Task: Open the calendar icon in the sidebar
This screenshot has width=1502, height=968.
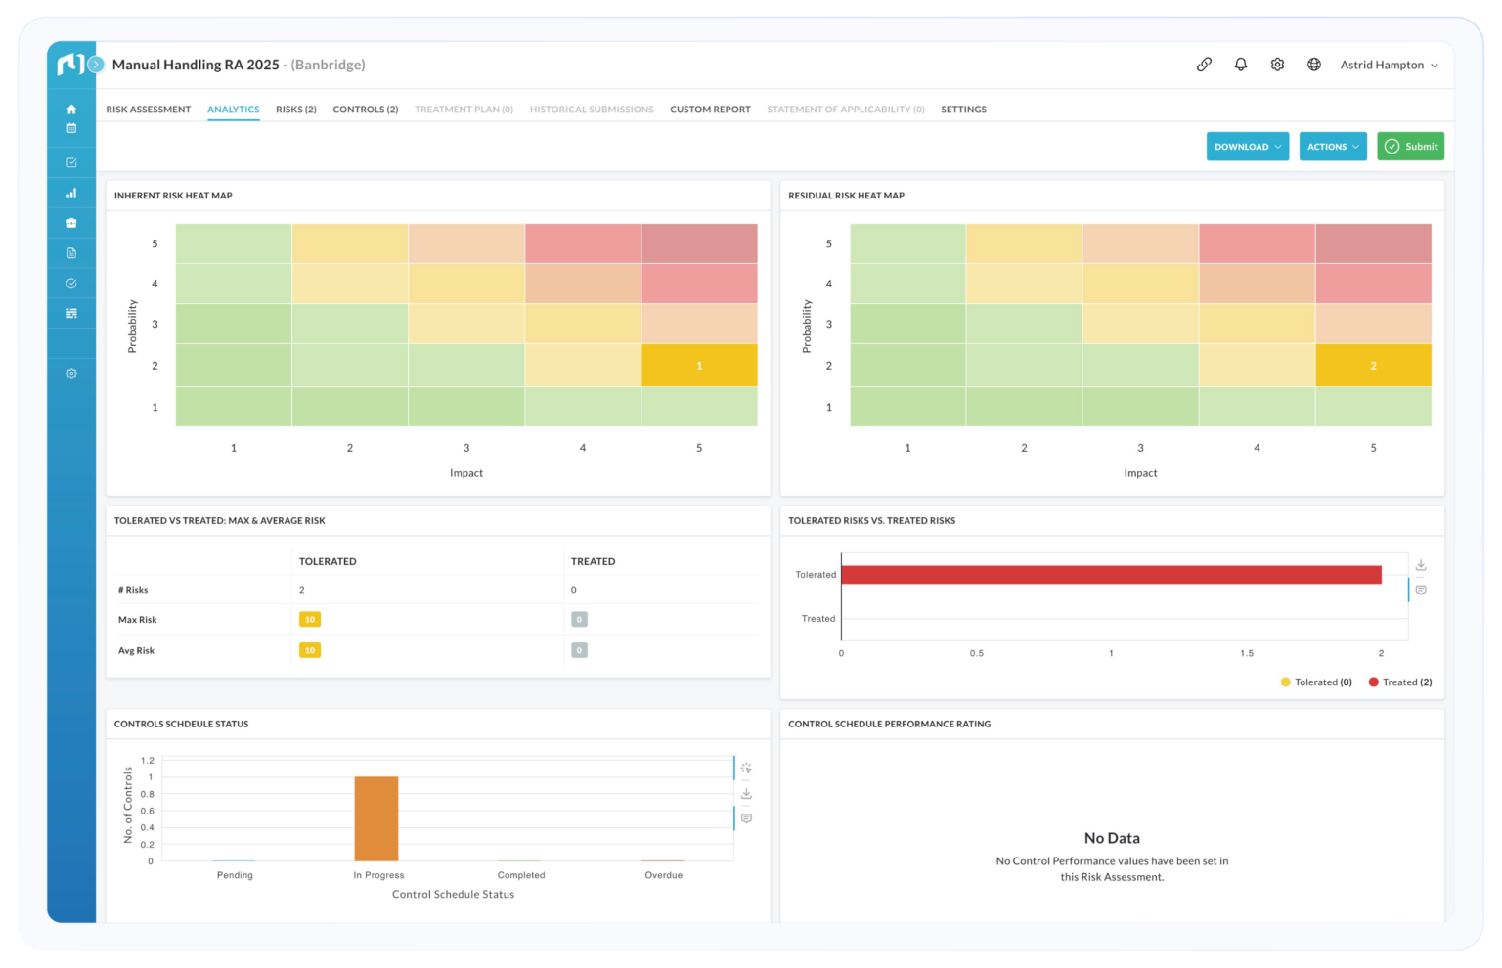Action: (71, 128)
